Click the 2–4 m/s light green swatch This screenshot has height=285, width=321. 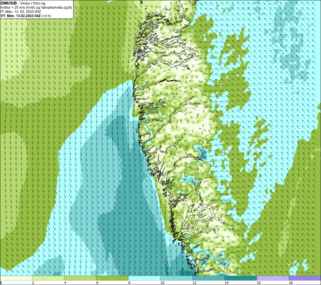[x=48, y=278]
